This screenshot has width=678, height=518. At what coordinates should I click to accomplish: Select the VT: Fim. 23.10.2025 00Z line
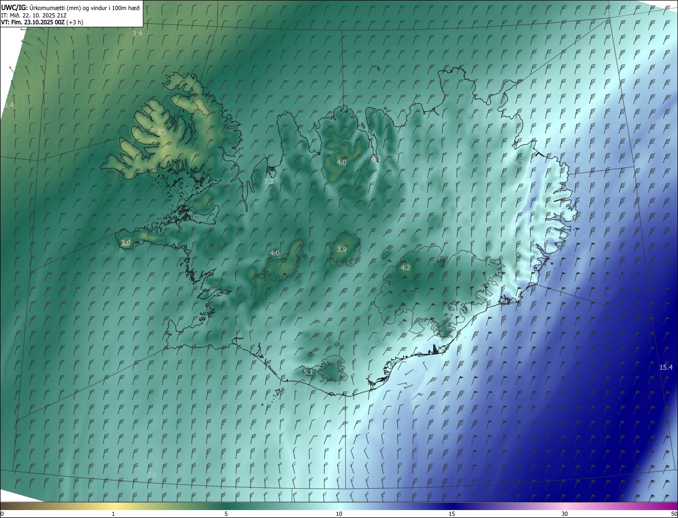[42, 22]
